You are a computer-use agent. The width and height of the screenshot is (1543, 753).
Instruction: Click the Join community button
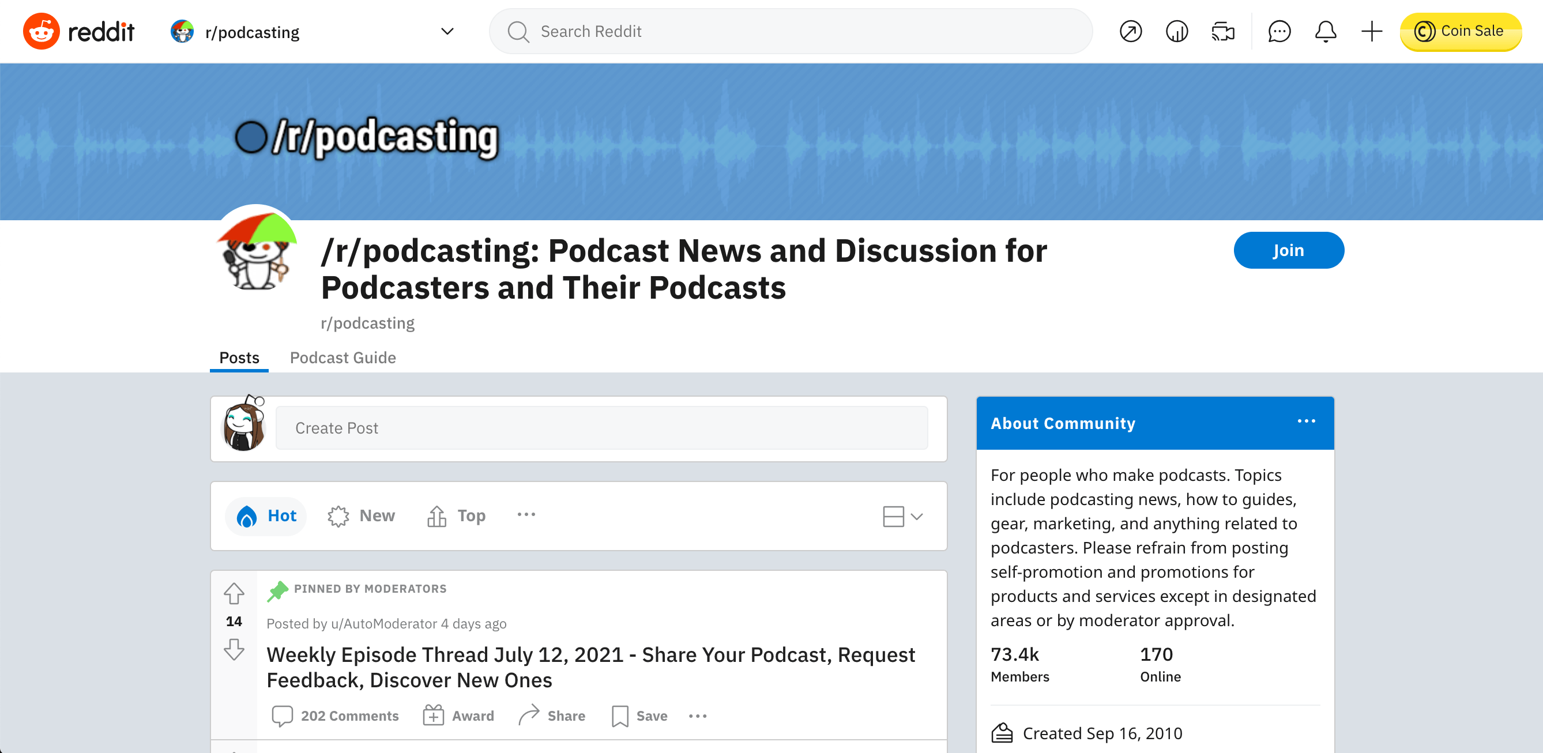click(x=1289, y=250)
